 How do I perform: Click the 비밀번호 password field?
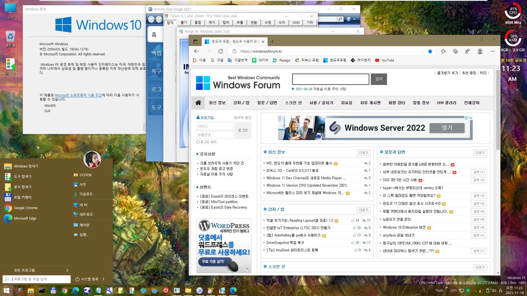coord(215,135)
